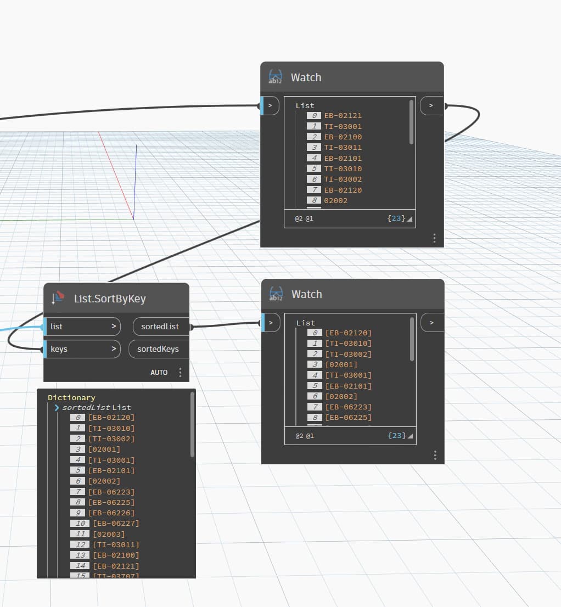Viewport: 561px width, 607px height.
Task: Click the chevron on the keys input port
Action: tap(114, 349)
